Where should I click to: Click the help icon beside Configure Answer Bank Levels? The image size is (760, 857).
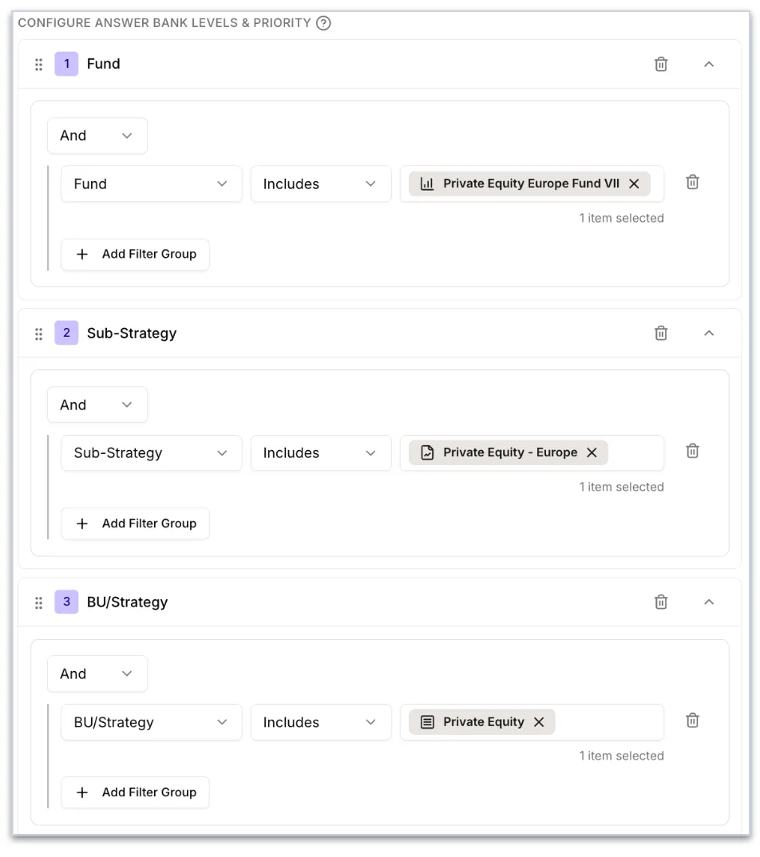tap(323, 23)
